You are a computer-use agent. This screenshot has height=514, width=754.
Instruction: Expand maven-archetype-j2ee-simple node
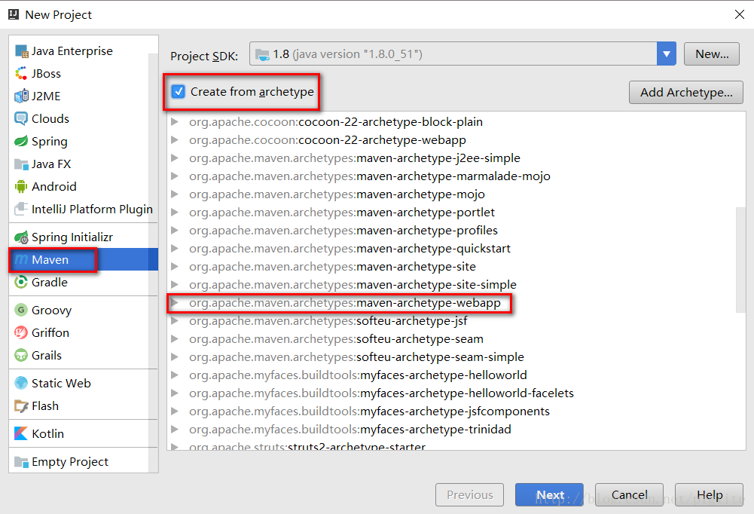175,158
